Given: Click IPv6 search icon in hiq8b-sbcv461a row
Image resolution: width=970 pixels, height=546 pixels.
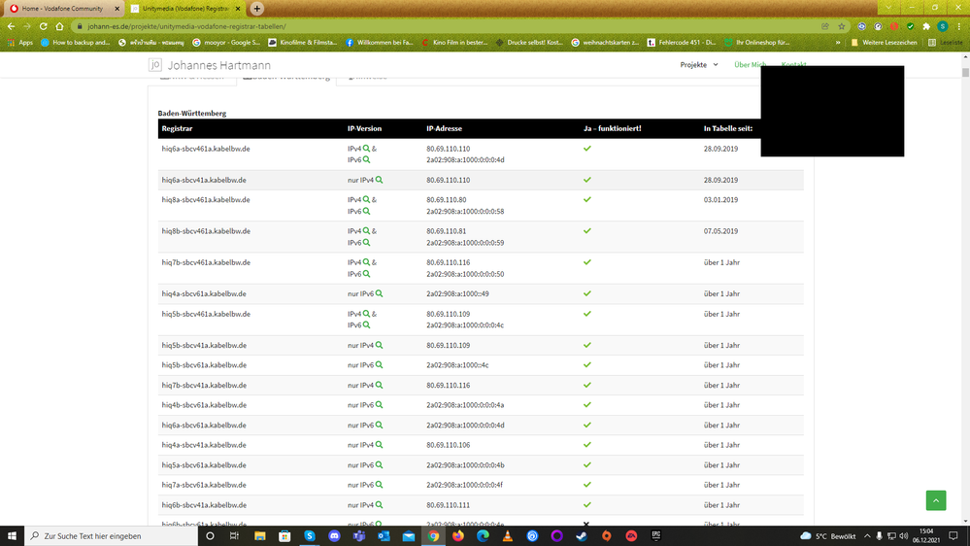Looking at the screenshot, I should click(x=366, y=243).
